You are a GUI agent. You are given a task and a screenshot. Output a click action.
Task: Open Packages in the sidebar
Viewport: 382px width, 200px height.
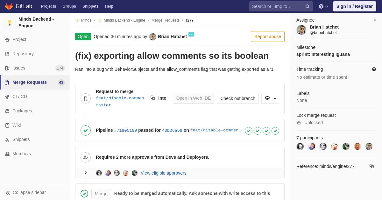[35, 111]
